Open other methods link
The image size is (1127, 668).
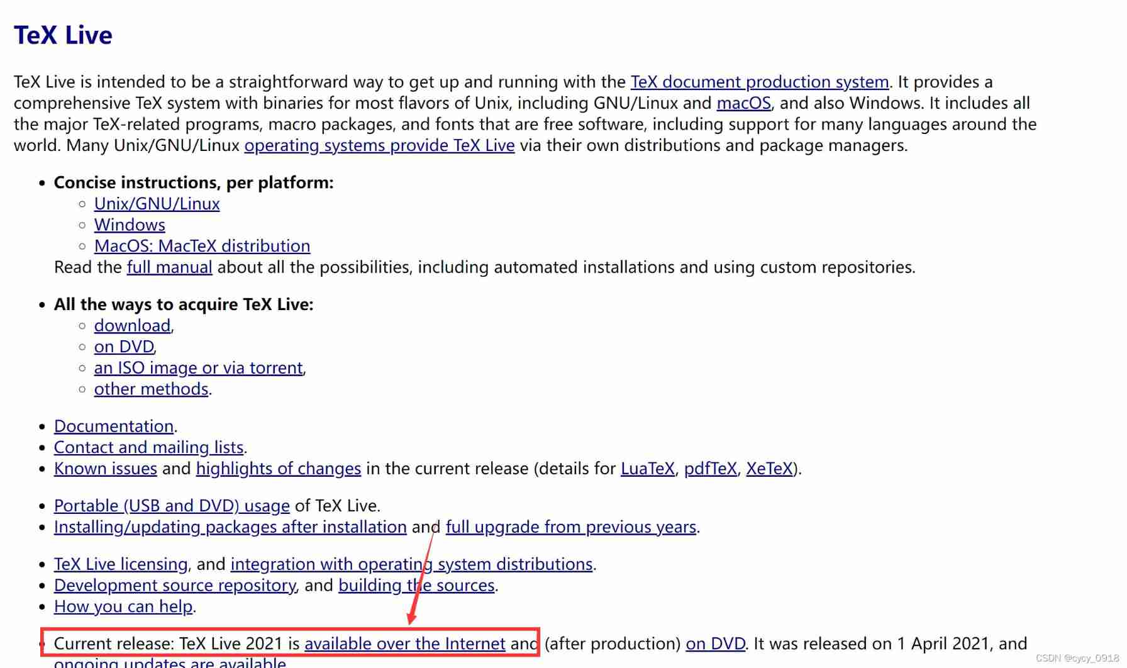(151, 389)
